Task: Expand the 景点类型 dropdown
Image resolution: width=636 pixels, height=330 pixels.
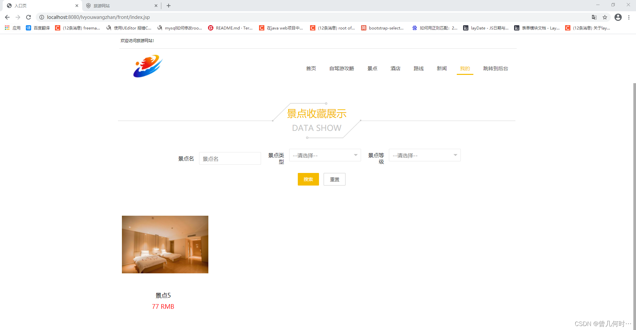Action: click(x=325, y=155)
